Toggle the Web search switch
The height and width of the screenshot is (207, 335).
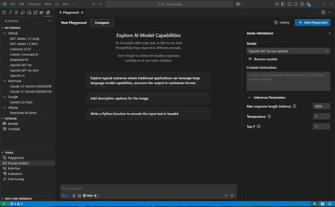97,196
